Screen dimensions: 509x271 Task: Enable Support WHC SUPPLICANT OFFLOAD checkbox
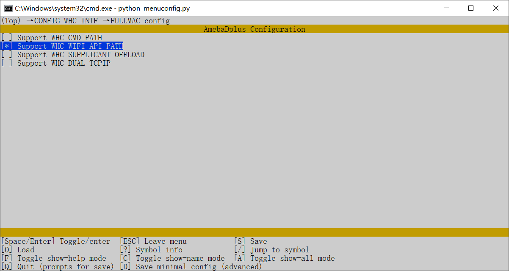7,55
